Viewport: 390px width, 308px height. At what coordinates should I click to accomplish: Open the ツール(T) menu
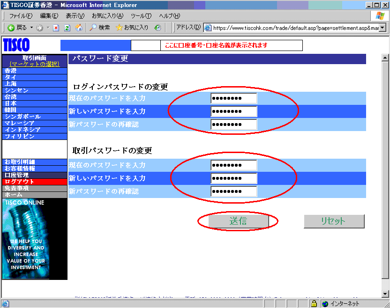pyautogui.click(x=141, y=16)
